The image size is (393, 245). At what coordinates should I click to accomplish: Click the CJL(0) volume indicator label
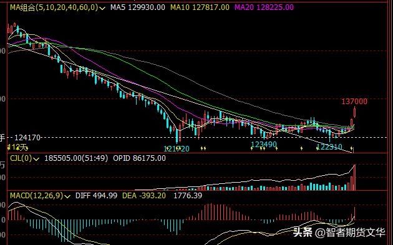(21, 158)
